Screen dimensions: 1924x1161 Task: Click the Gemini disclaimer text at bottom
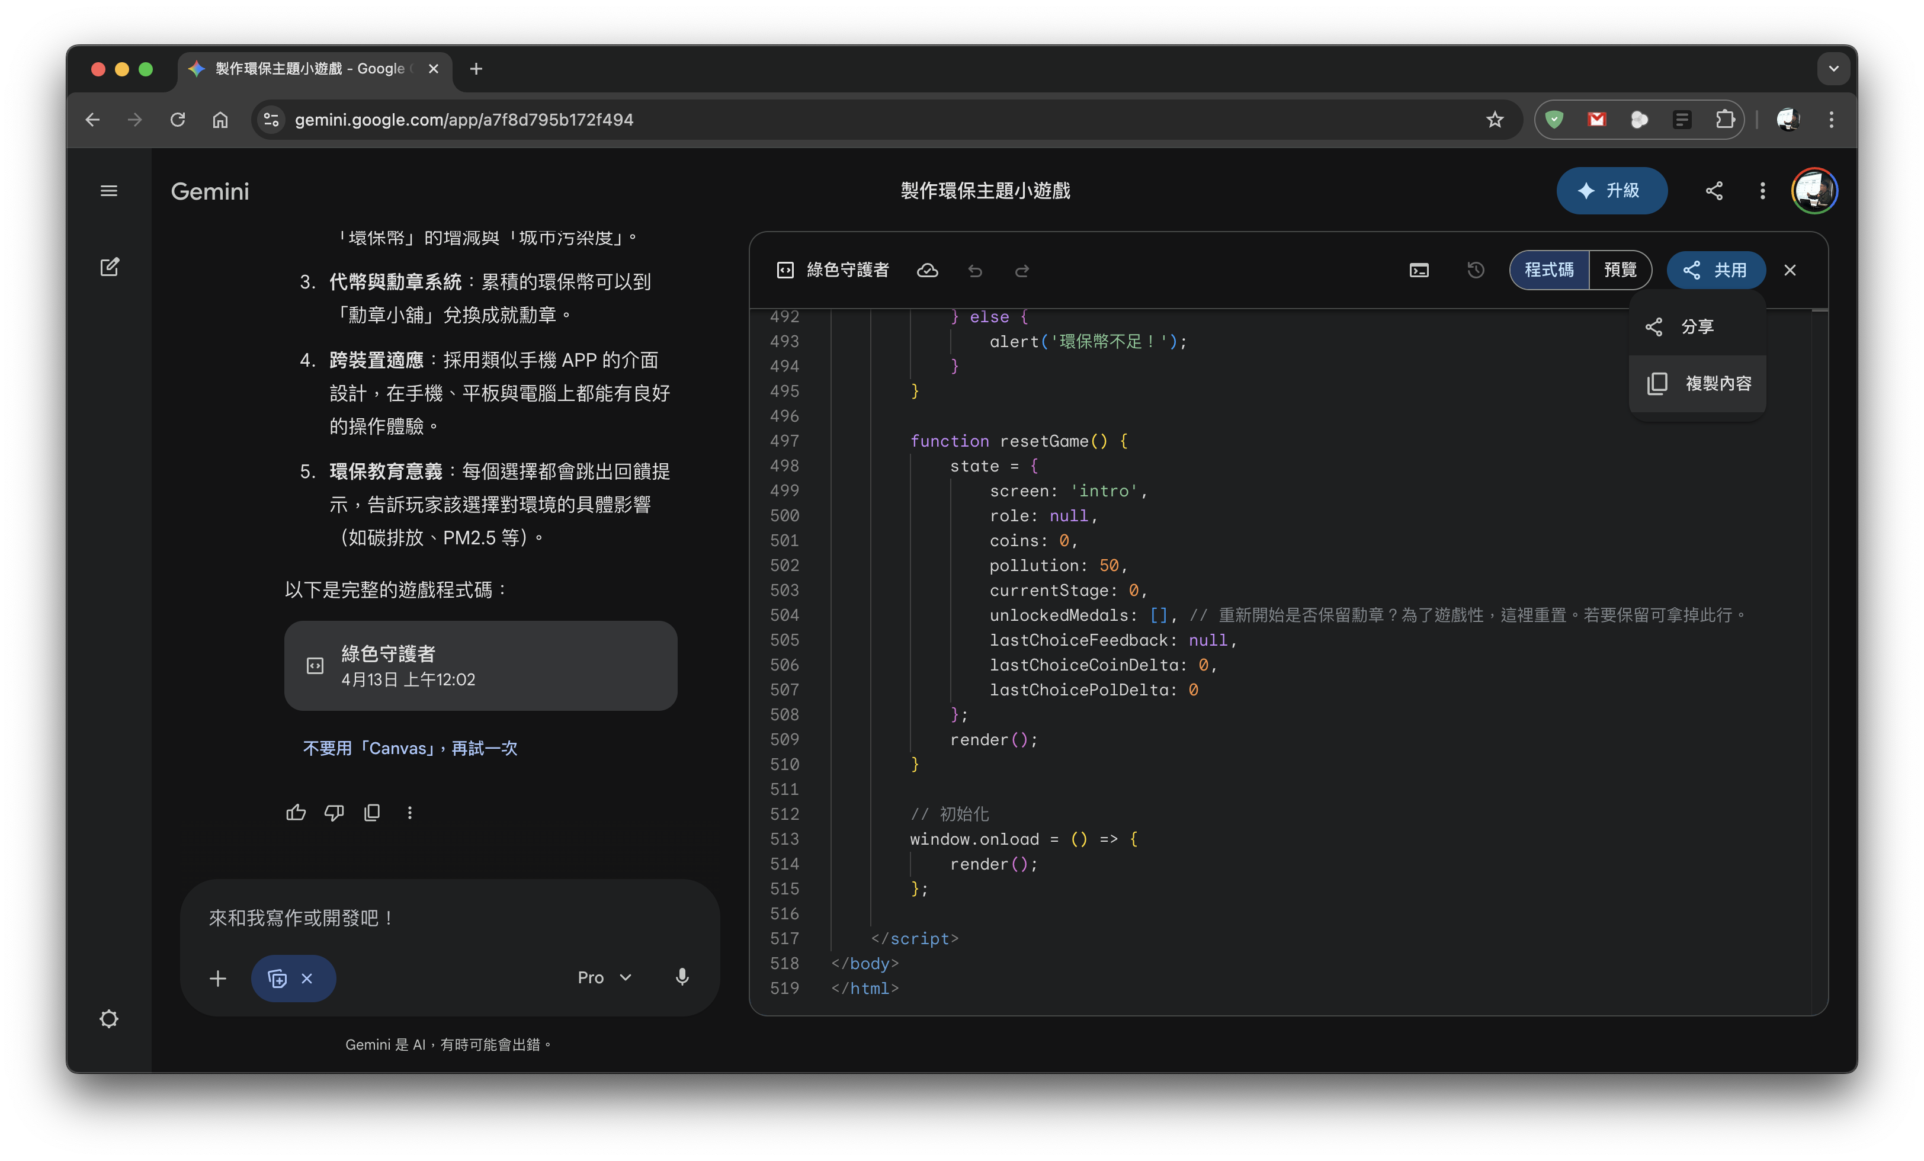point(449,1044)
